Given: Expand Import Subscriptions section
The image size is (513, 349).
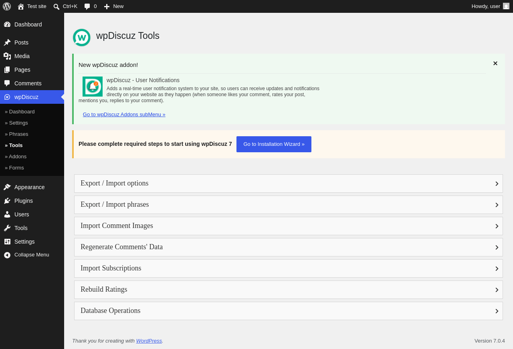Looking at the screenshot, I should 289,268.
